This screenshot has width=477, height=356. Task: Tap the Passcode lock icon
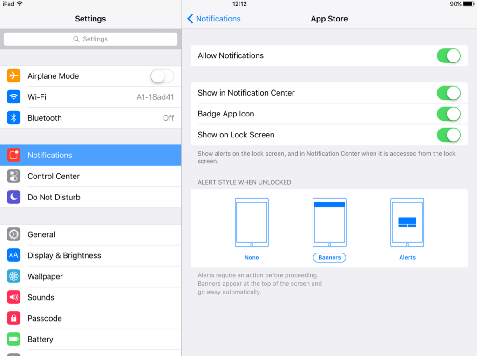coord(14,318)
